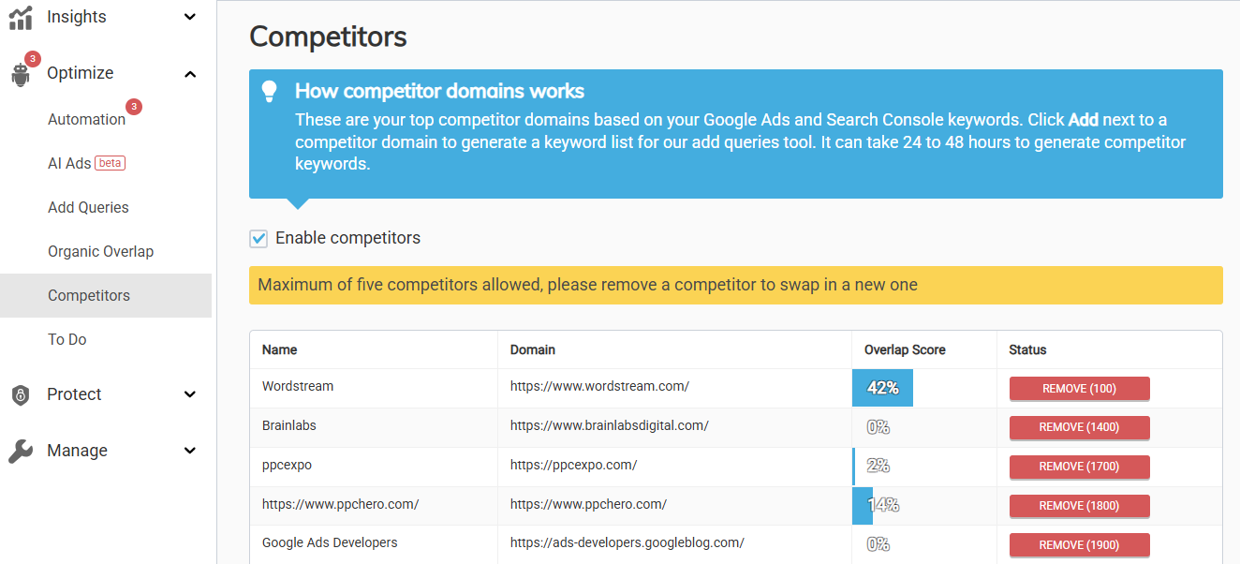The width and height of the screenshot is (1240, 564).
Task: Click the Overlap Score column header
Action: pyautogui.click(x=905, y=349)
